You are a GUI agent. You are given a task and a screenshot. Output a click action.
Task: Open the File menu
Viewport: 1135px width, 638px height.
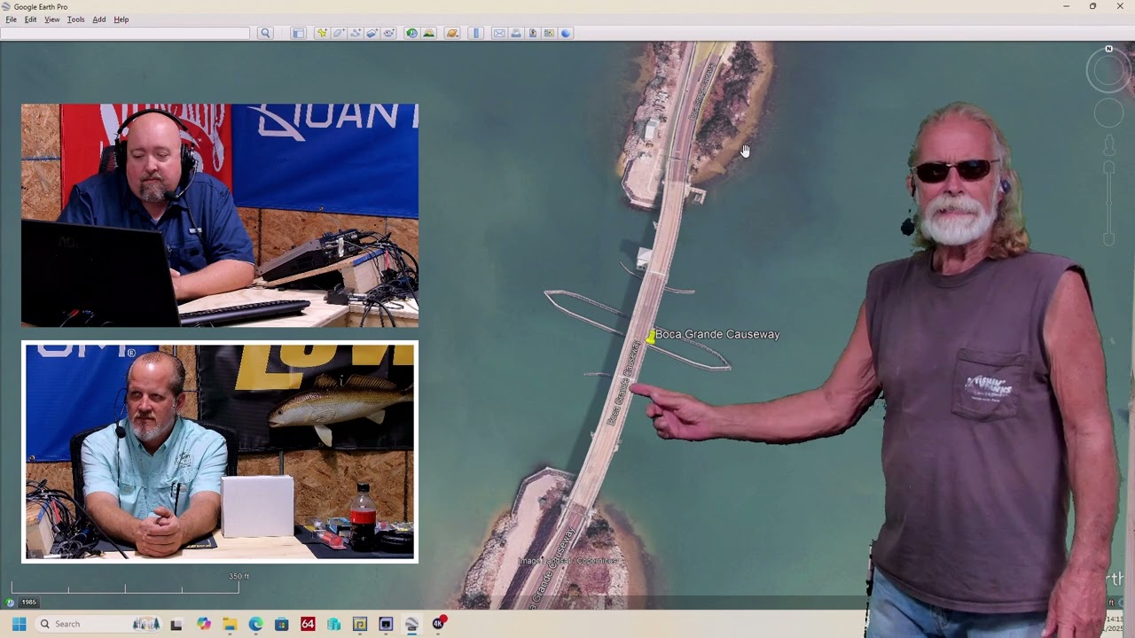12,19
